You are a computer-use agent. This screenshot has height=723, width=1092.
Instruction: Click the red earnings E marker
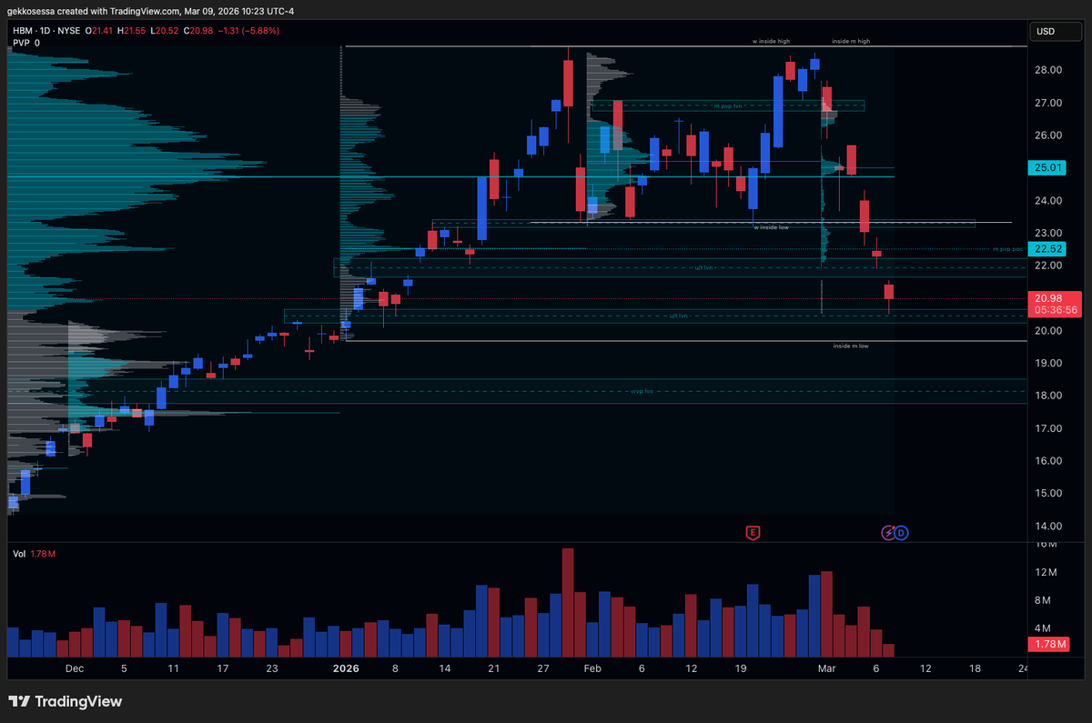tap(752, 532)
